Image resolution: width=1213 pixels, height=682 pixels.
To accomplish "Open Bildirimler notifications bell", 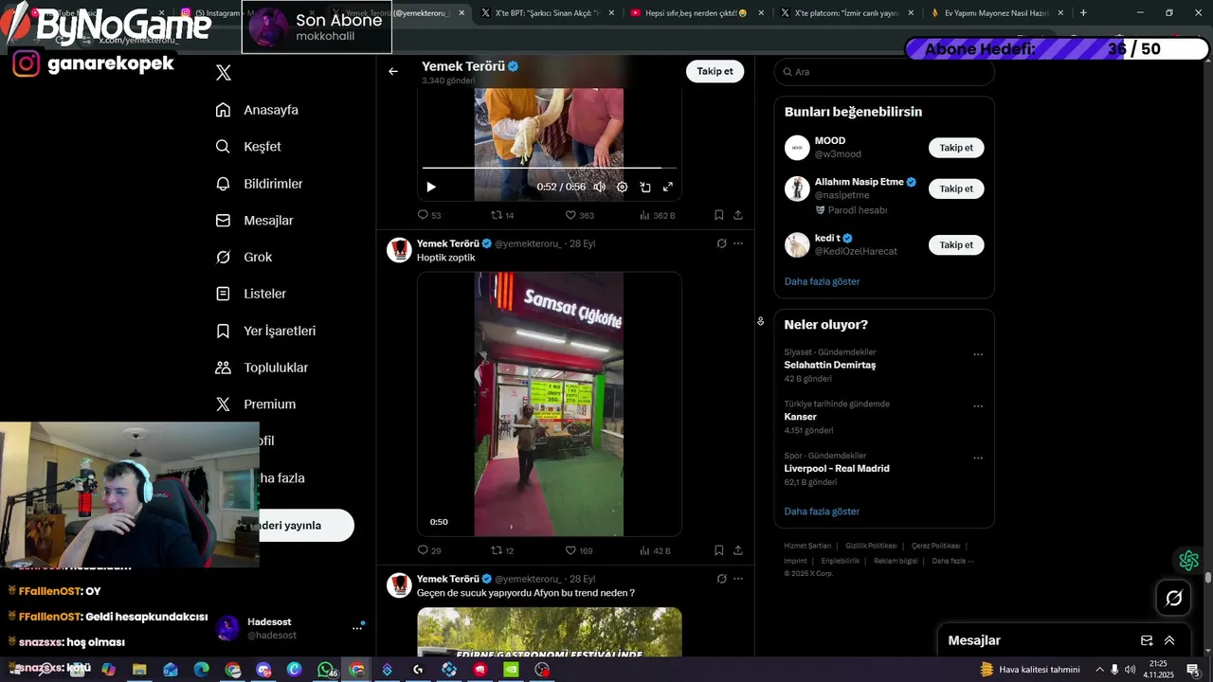I will pyautogui.click(x=223, y=184).
